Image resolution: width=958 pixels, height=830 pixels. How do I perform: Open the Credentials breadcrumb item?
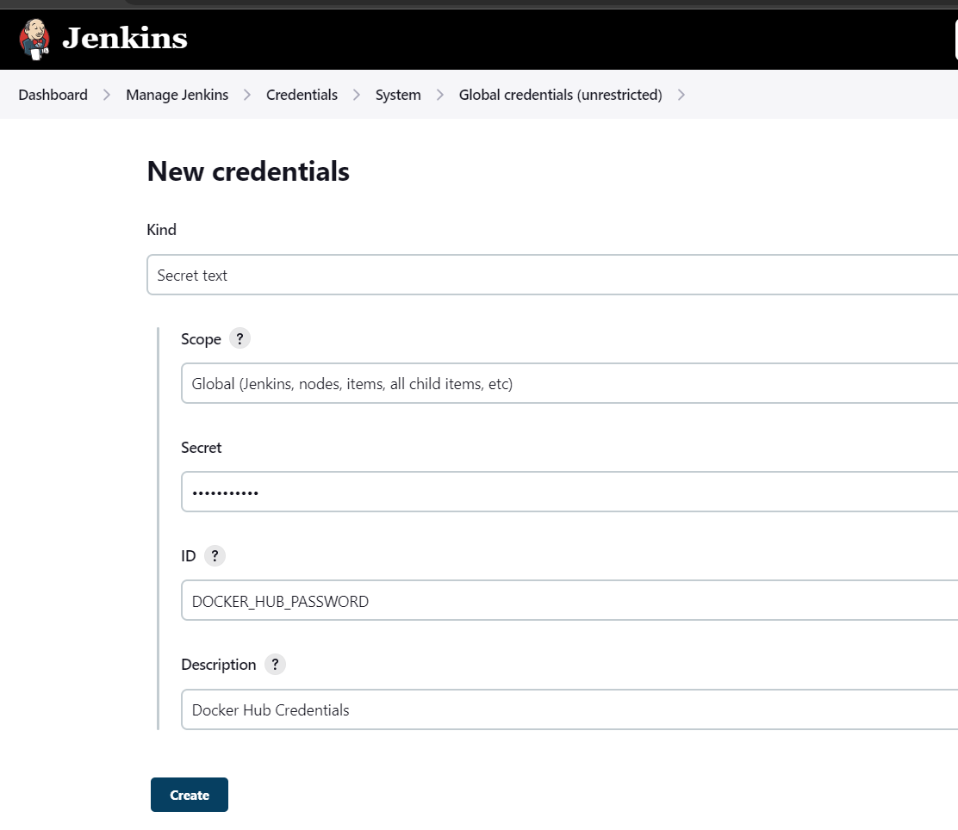click(x=302, y=95)
